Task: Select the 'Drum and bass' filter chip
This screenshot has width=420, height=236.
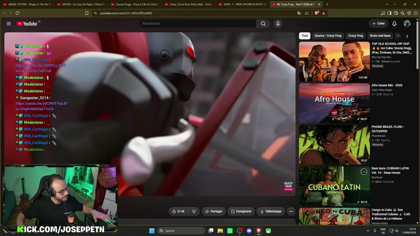Action: tap(380, 36)
